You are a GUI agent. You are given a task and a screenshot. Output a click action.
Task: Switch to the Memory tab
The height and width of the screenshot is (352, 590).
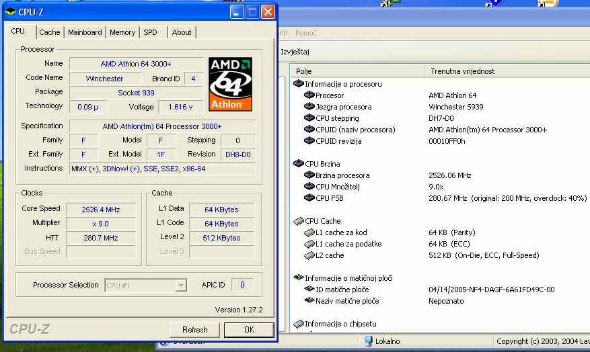[122, 32]
